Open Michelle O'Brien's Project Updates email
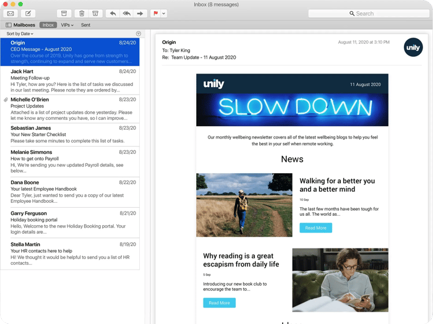Screen dimensions: 433x324 point(70,108)
